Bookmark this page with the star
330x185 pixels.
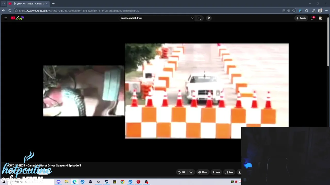pos(294,11)
